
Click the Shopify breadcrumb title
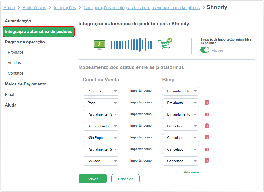(217, 7)
